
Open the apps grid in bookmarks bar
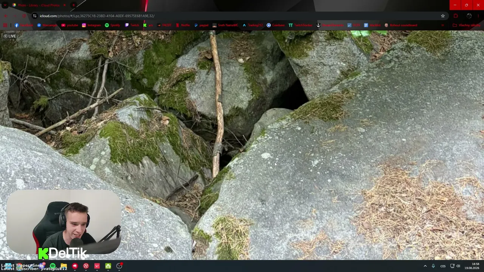point(5,25)
